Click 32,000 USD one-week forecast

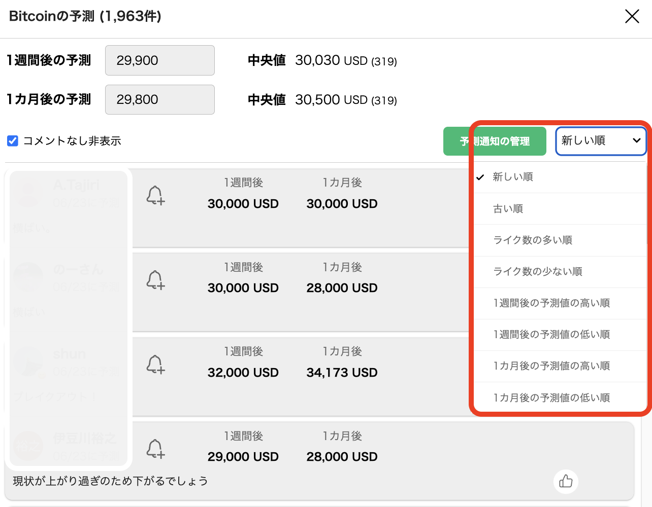click(243, 373)
